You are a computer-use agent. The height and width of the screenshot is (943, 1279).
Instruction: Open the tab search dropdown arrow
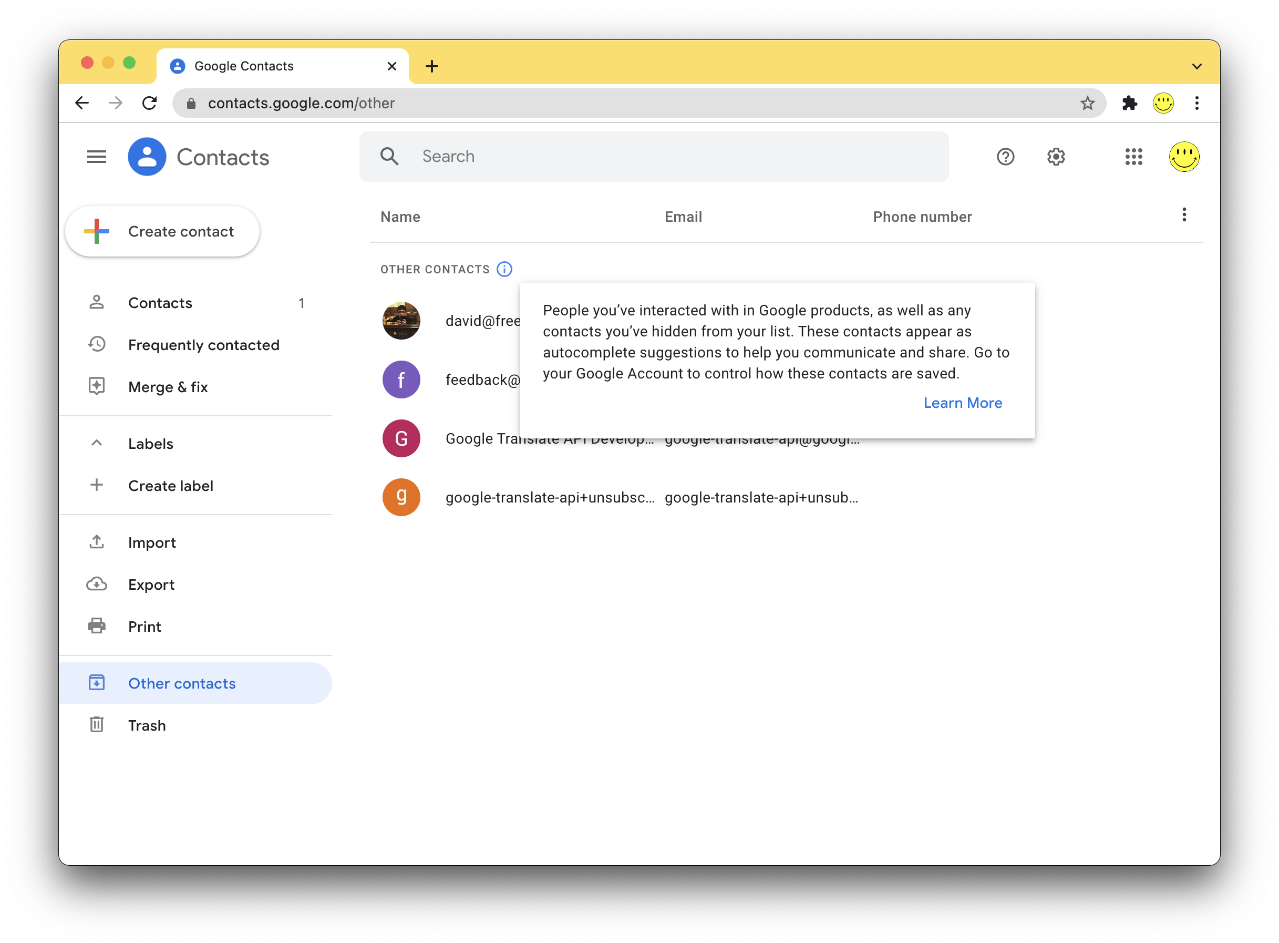pos(1197,66)
